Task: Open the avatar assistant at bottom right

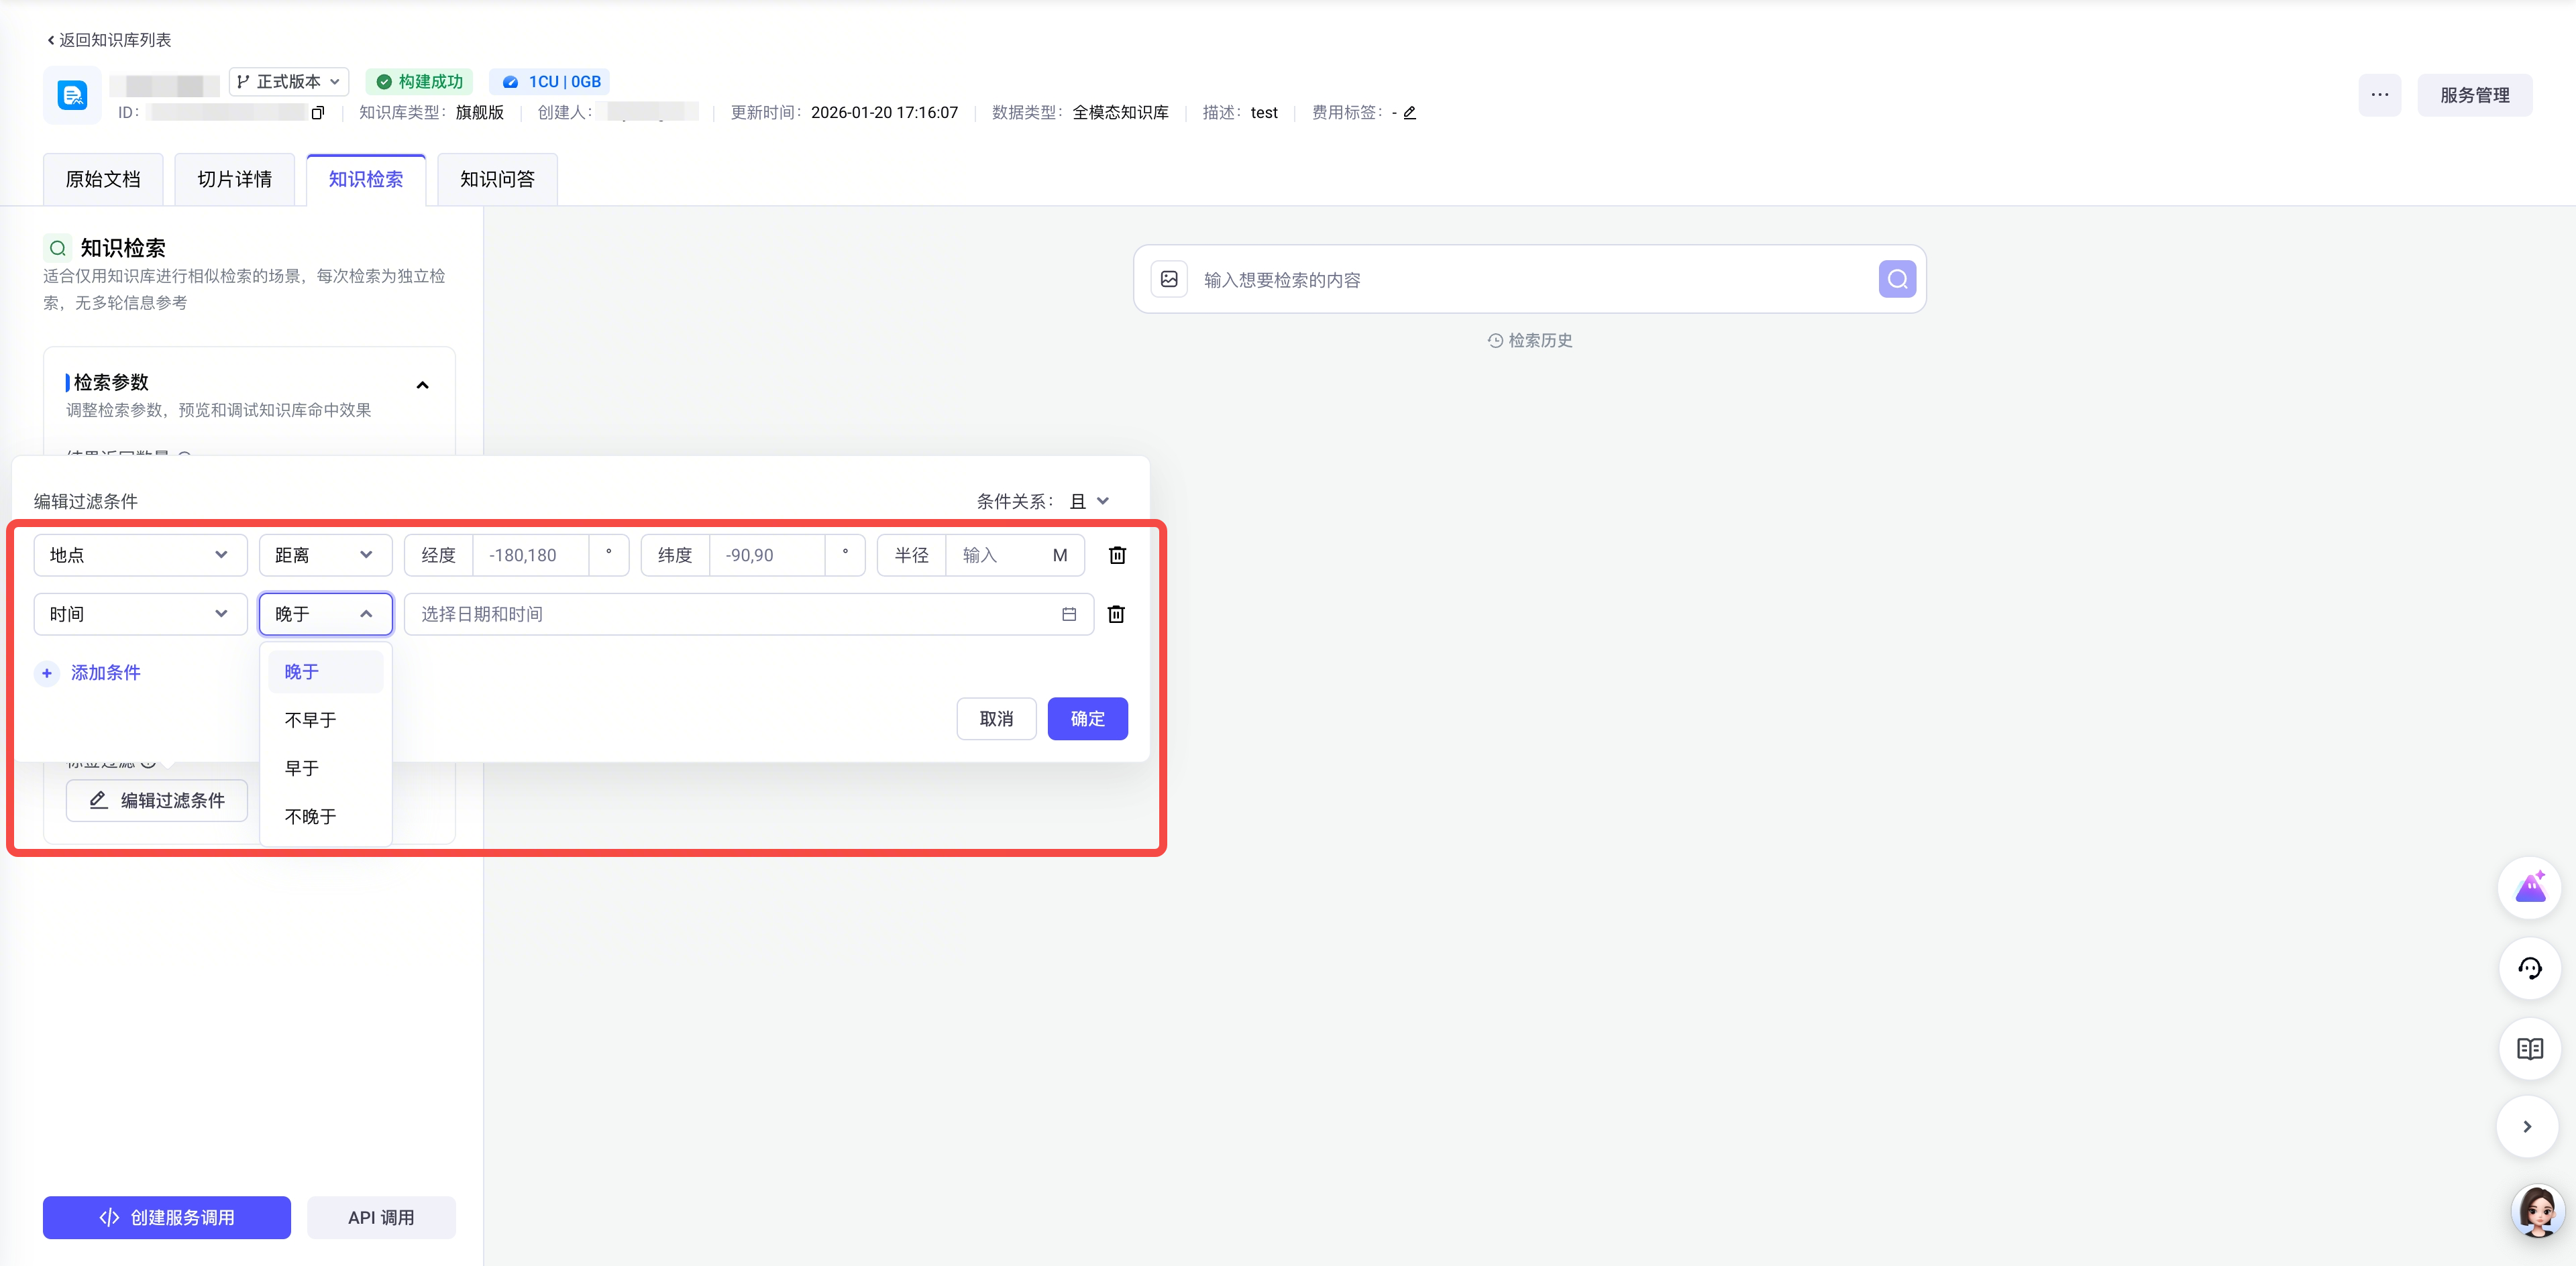Action: click(2537, 1212)
